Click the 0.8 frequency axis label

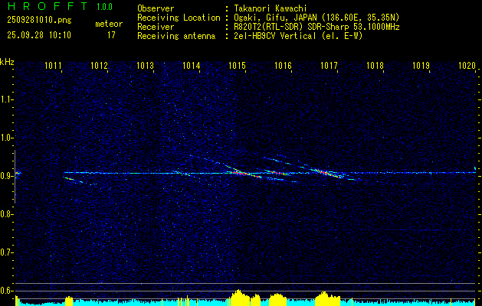tap(6, 214)
